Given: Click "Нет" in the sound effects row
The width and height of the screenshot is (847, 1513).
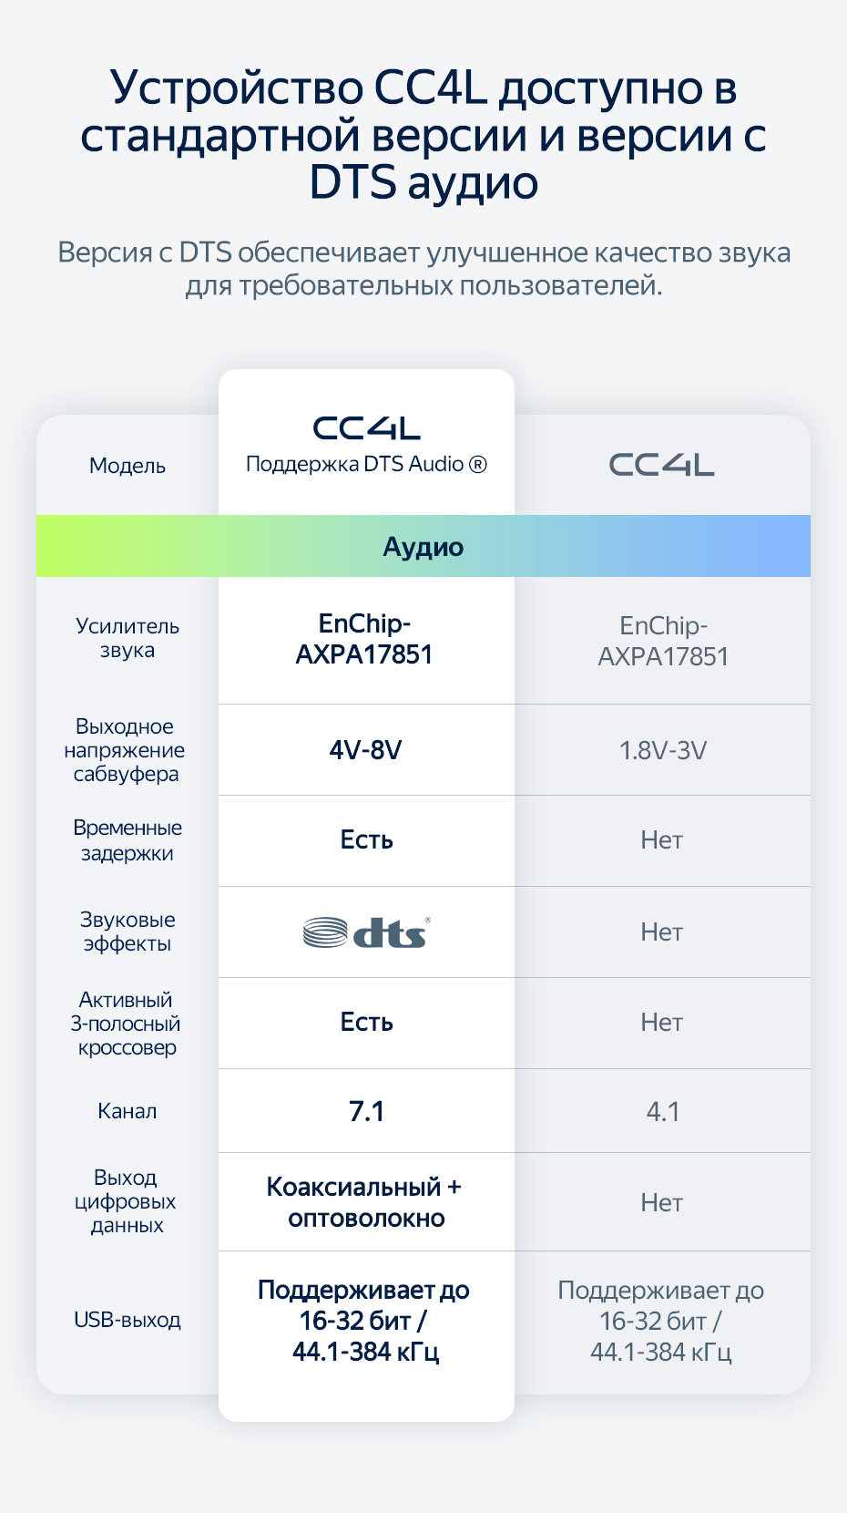Looking at the screenshot, I should 661,931.
